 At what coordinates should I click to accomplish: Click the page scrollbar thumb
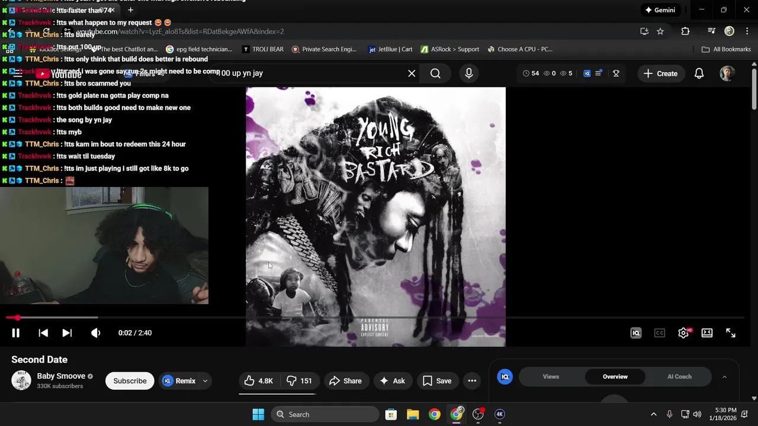tap(754, 89)
